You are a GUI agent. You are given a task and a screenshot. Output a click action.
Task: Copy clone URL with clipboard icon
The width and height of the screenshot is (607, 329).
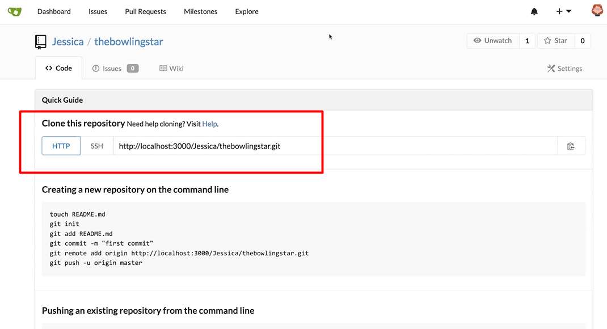[x=571, y=146]
